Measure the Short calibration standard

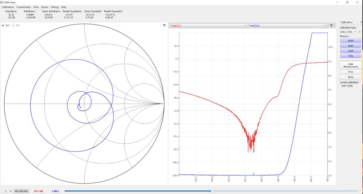(351, 40)
